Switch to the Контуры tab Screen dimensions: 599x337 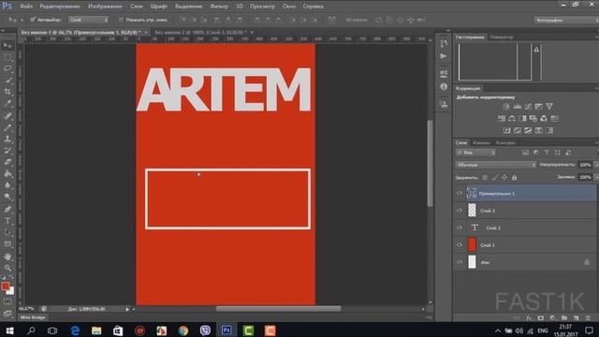coord(505,142)
